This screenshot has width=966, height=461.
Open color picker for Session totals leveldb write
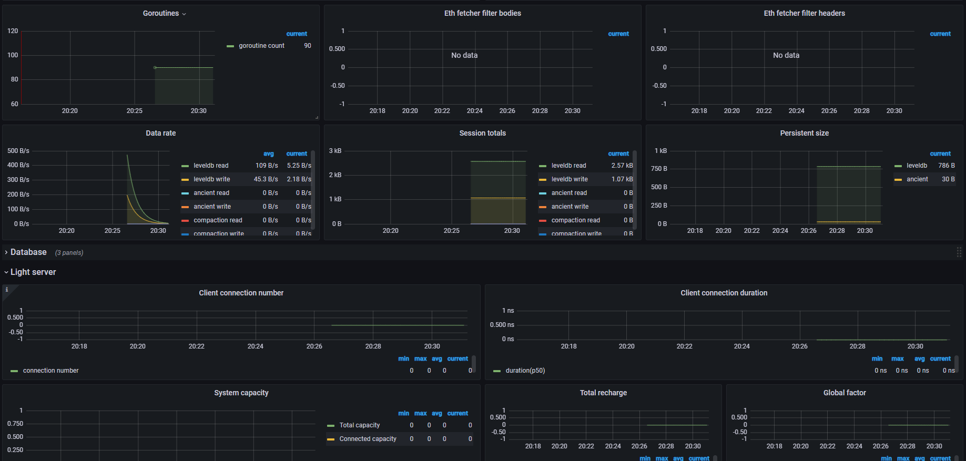tap(543, 180)
